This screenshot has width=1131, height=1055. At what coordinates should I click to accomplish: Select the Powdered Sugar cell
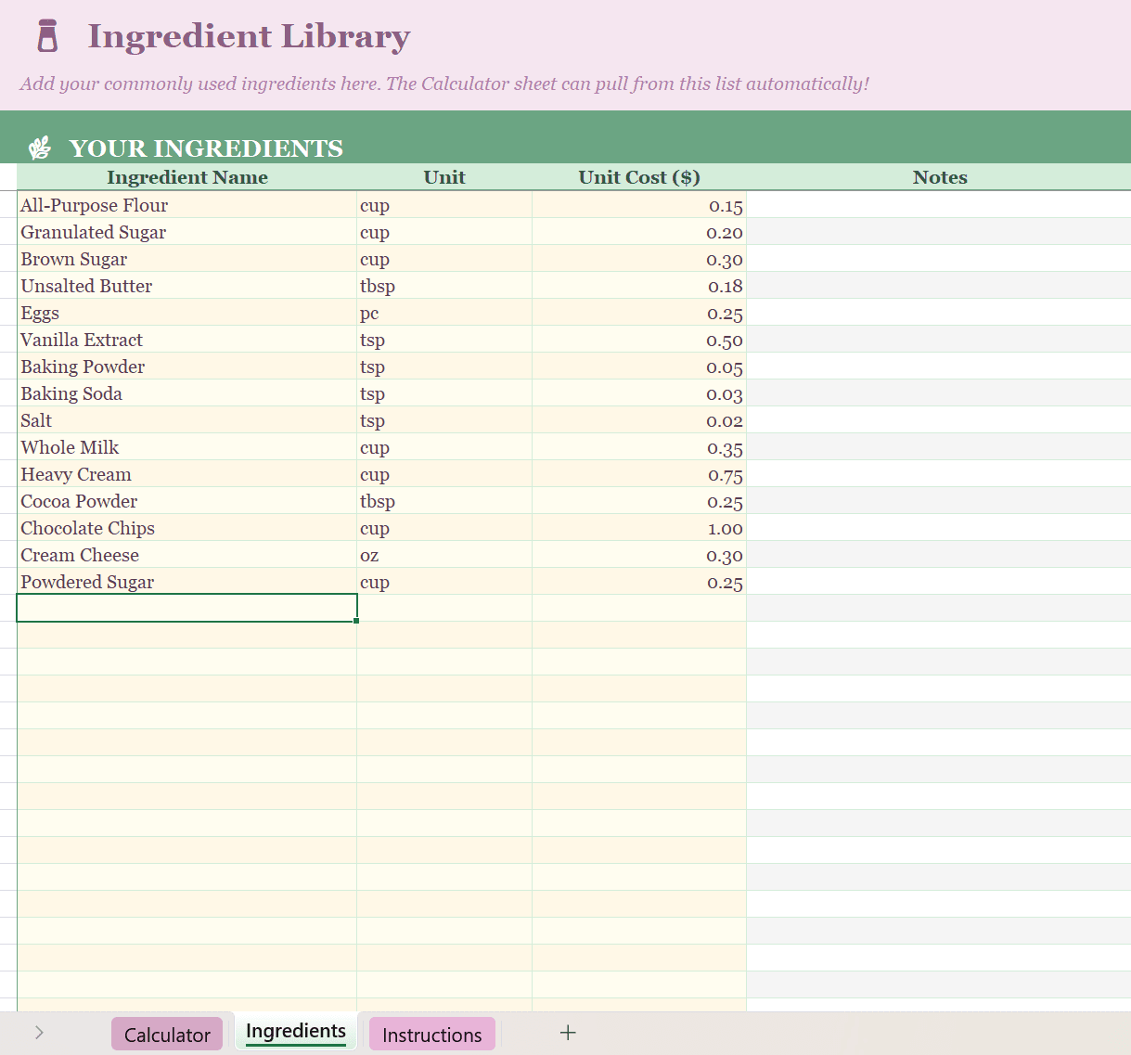tap(187, 582)
